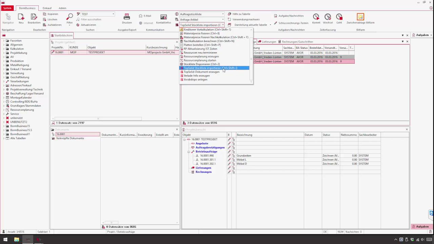Click Aktualisieren refresh command
The width and height of the screenshot is (434, 244).
tap(86, 25)
